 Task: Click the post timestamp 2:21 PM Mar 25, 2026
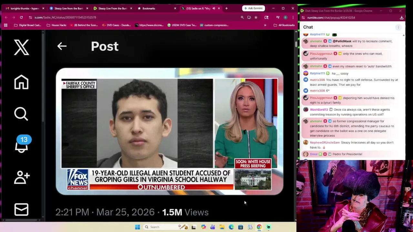(105, 212)
